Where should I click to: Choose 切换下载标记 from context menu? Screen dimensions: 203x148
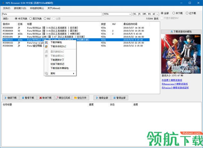pos(60,64)
